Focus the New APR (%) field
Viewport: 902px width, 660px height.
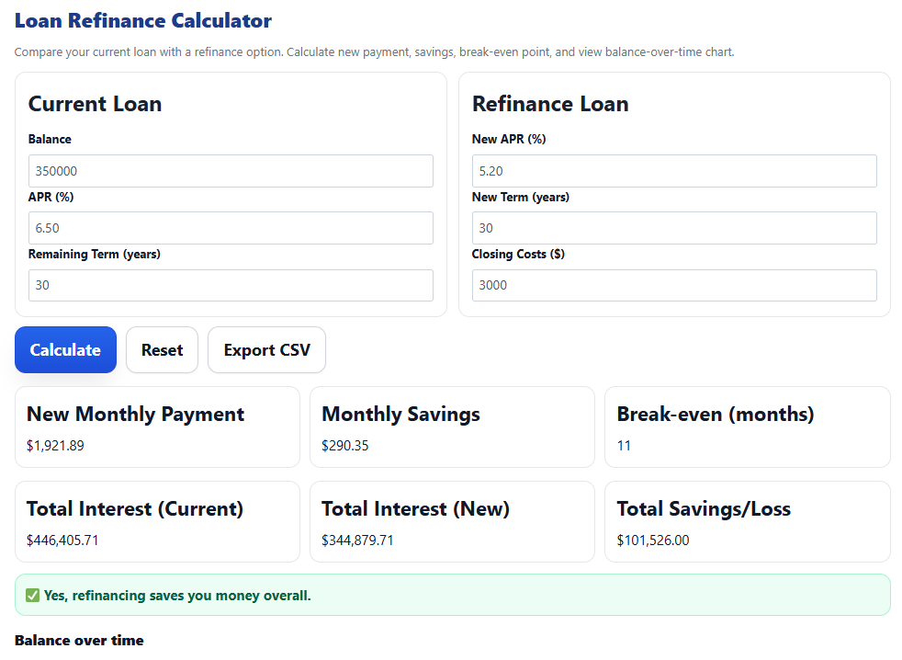click(674, 170)
